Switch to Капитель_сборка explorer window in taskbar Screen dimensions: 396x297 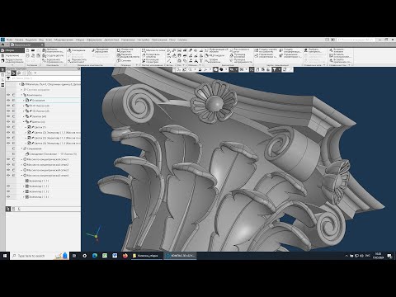[147, 256]
